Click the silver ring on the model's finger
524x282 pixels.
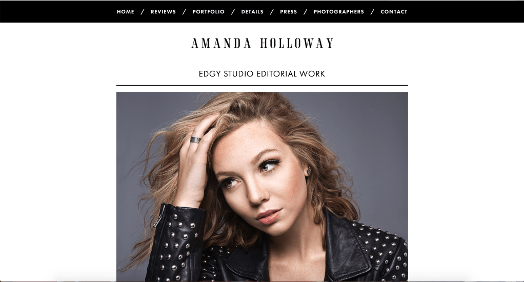click(x=196, y=139)
